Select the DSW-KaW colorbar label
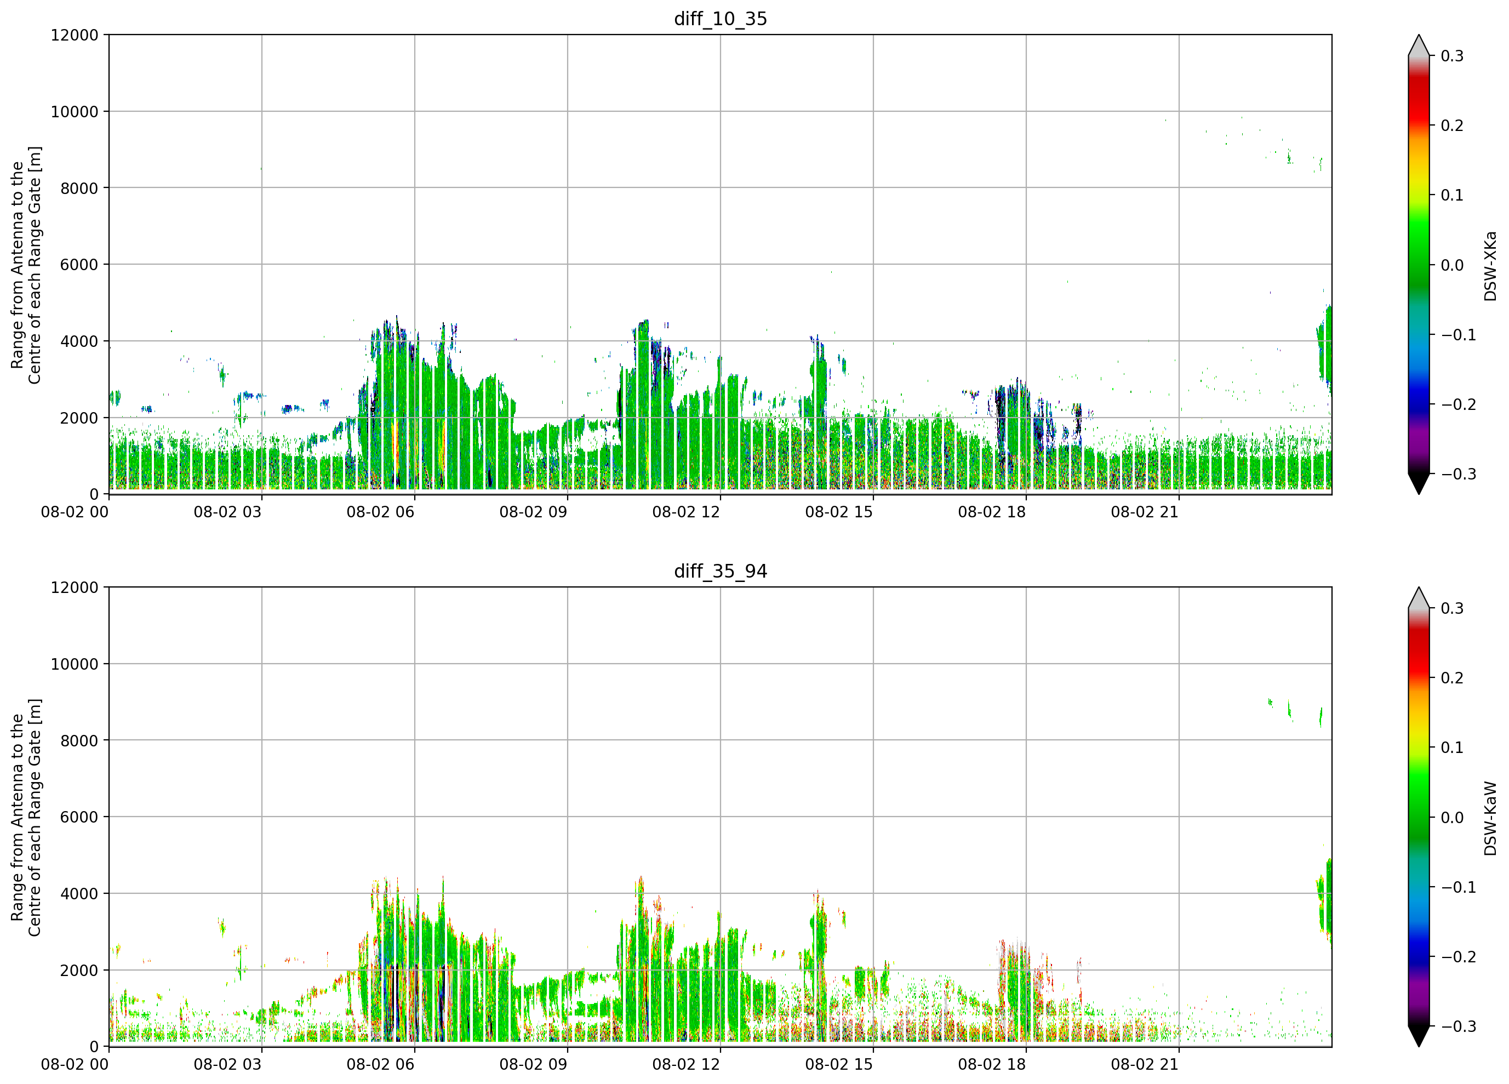Viewport: 1509px width, 1084px height. [x=1490, y=818]
